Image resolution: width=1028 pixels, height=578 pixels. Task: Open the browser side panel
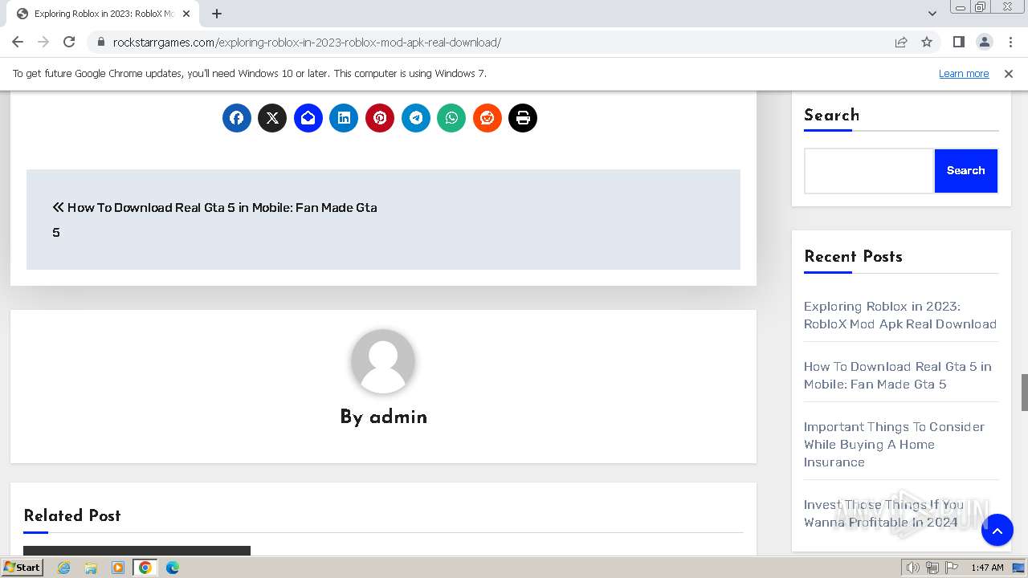958,42
